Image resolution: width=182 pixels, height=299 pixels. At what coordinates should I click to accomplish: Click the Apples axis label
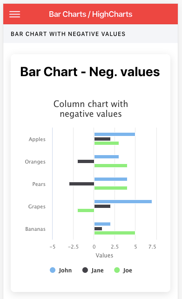[x=37, y=139]
